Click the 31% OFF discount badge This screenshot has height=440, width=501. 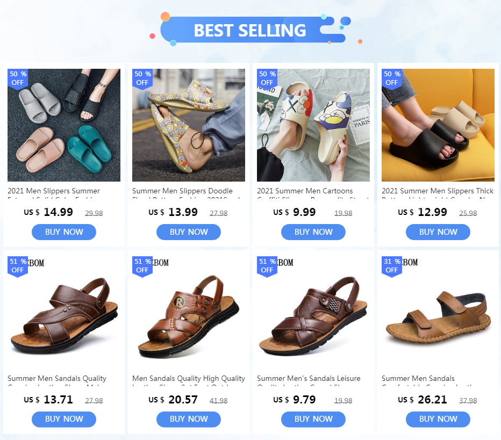tap(392, 266)
